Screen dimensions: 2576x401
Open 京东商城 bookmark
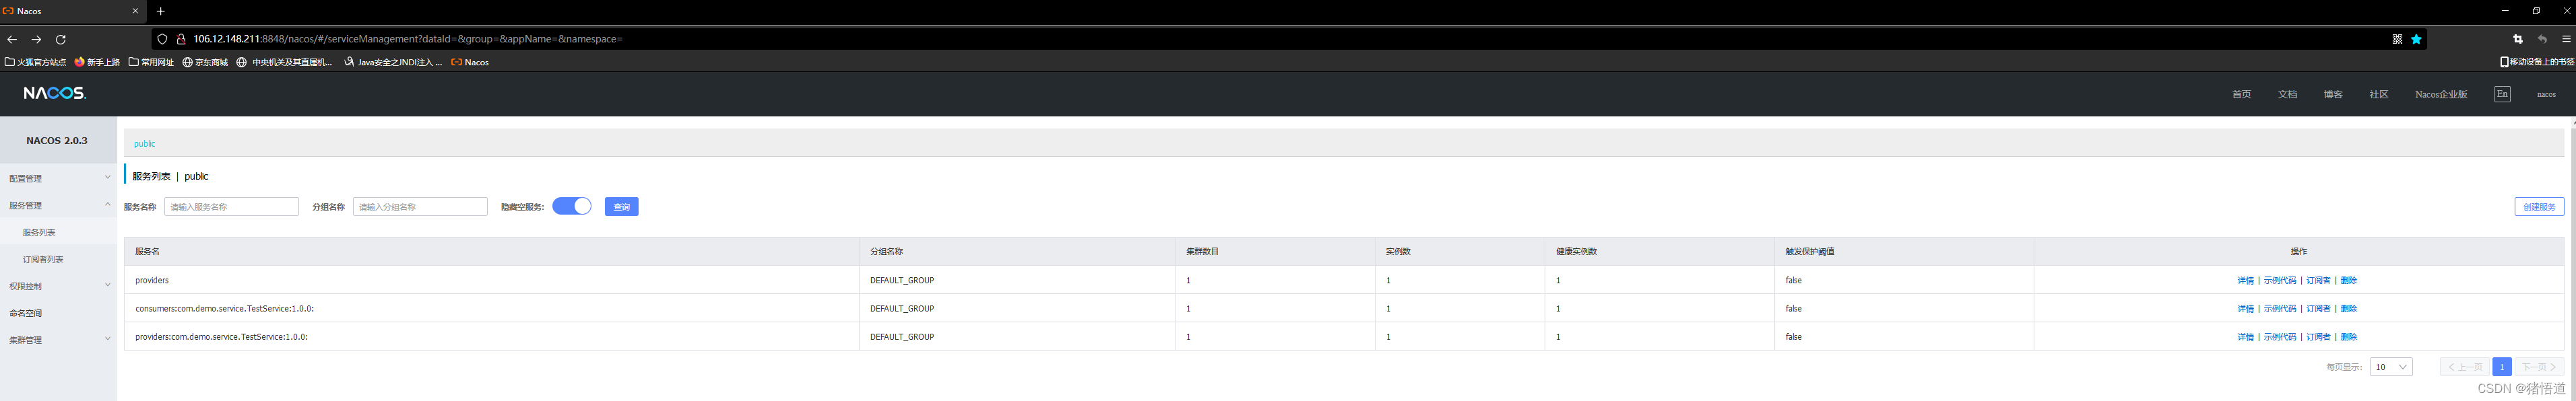[x=205, y=62]
